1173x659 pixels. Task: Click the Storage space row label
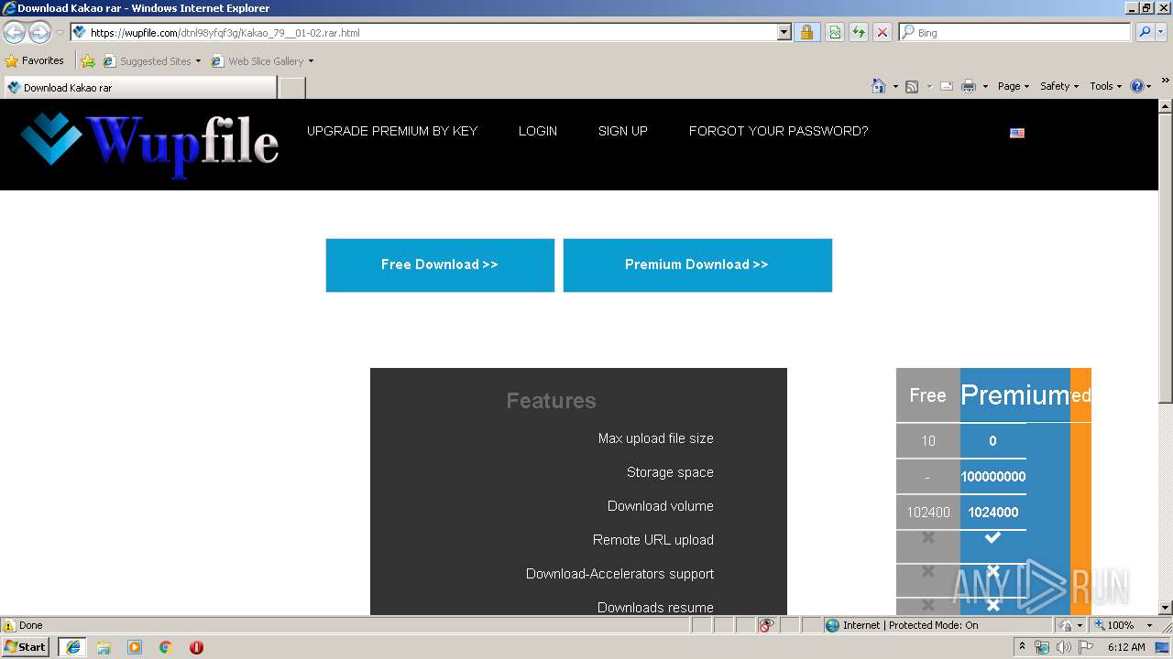click(670, 472)
